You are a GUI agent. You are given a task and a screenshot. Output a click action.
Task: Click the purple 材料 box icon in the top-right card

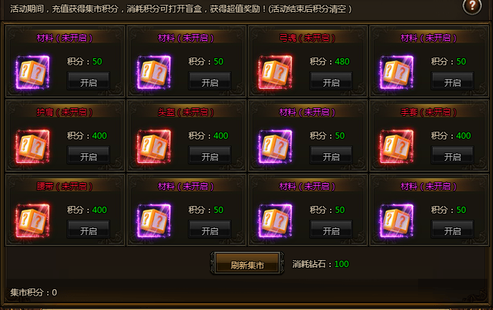pos(397,72)
